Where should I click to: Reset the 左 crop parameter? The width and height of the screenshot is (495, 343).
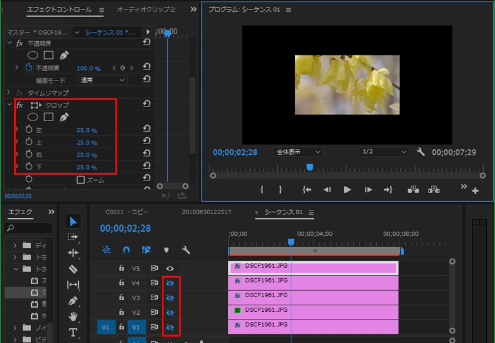(x=147, y=128)
